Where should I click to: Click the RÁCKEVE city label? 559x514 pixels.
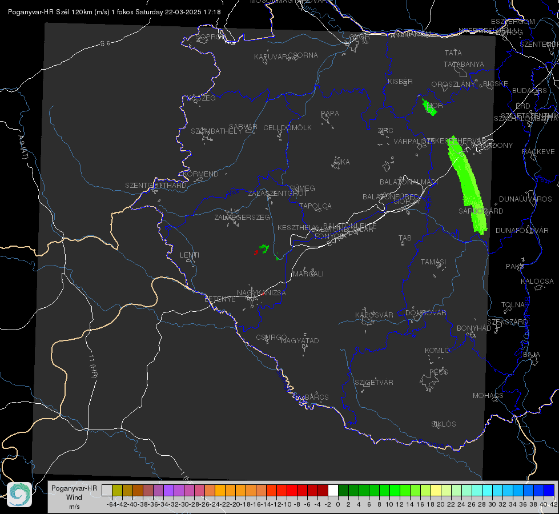click(538, 152)
